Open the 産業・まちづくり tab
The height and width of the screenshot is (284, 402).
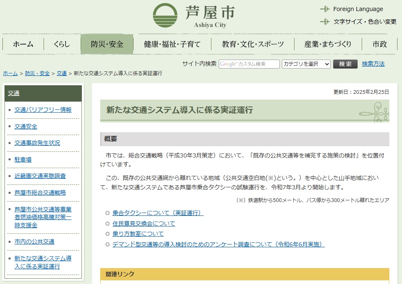pyautogui.click(x=327, y=44)
